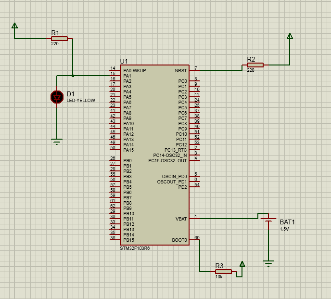Click the U1 reference label

[124, 61]
